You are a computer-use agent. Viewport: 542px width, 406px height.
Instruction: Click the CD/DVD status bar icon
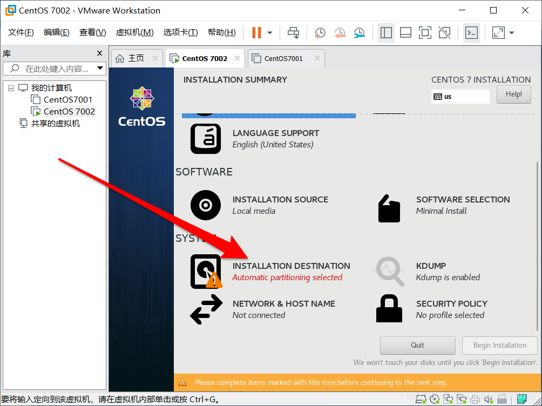tap(435, 400)
